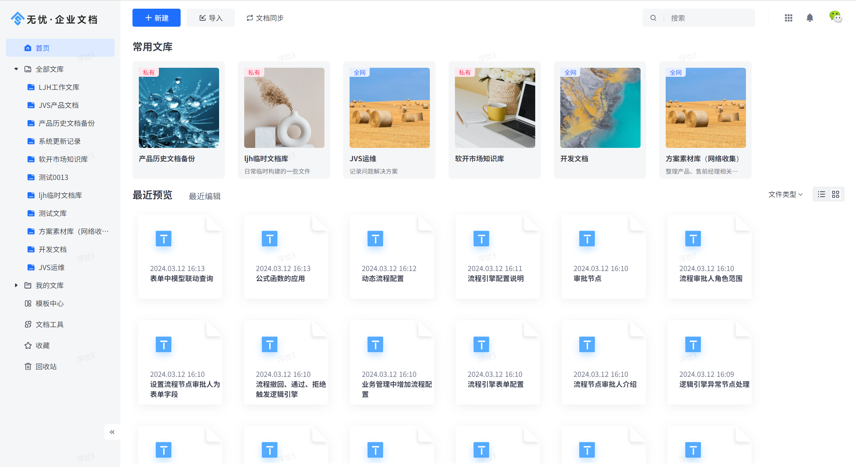Switch to list view layout
This screenshot has height=467, width=856.
[821, 194]
